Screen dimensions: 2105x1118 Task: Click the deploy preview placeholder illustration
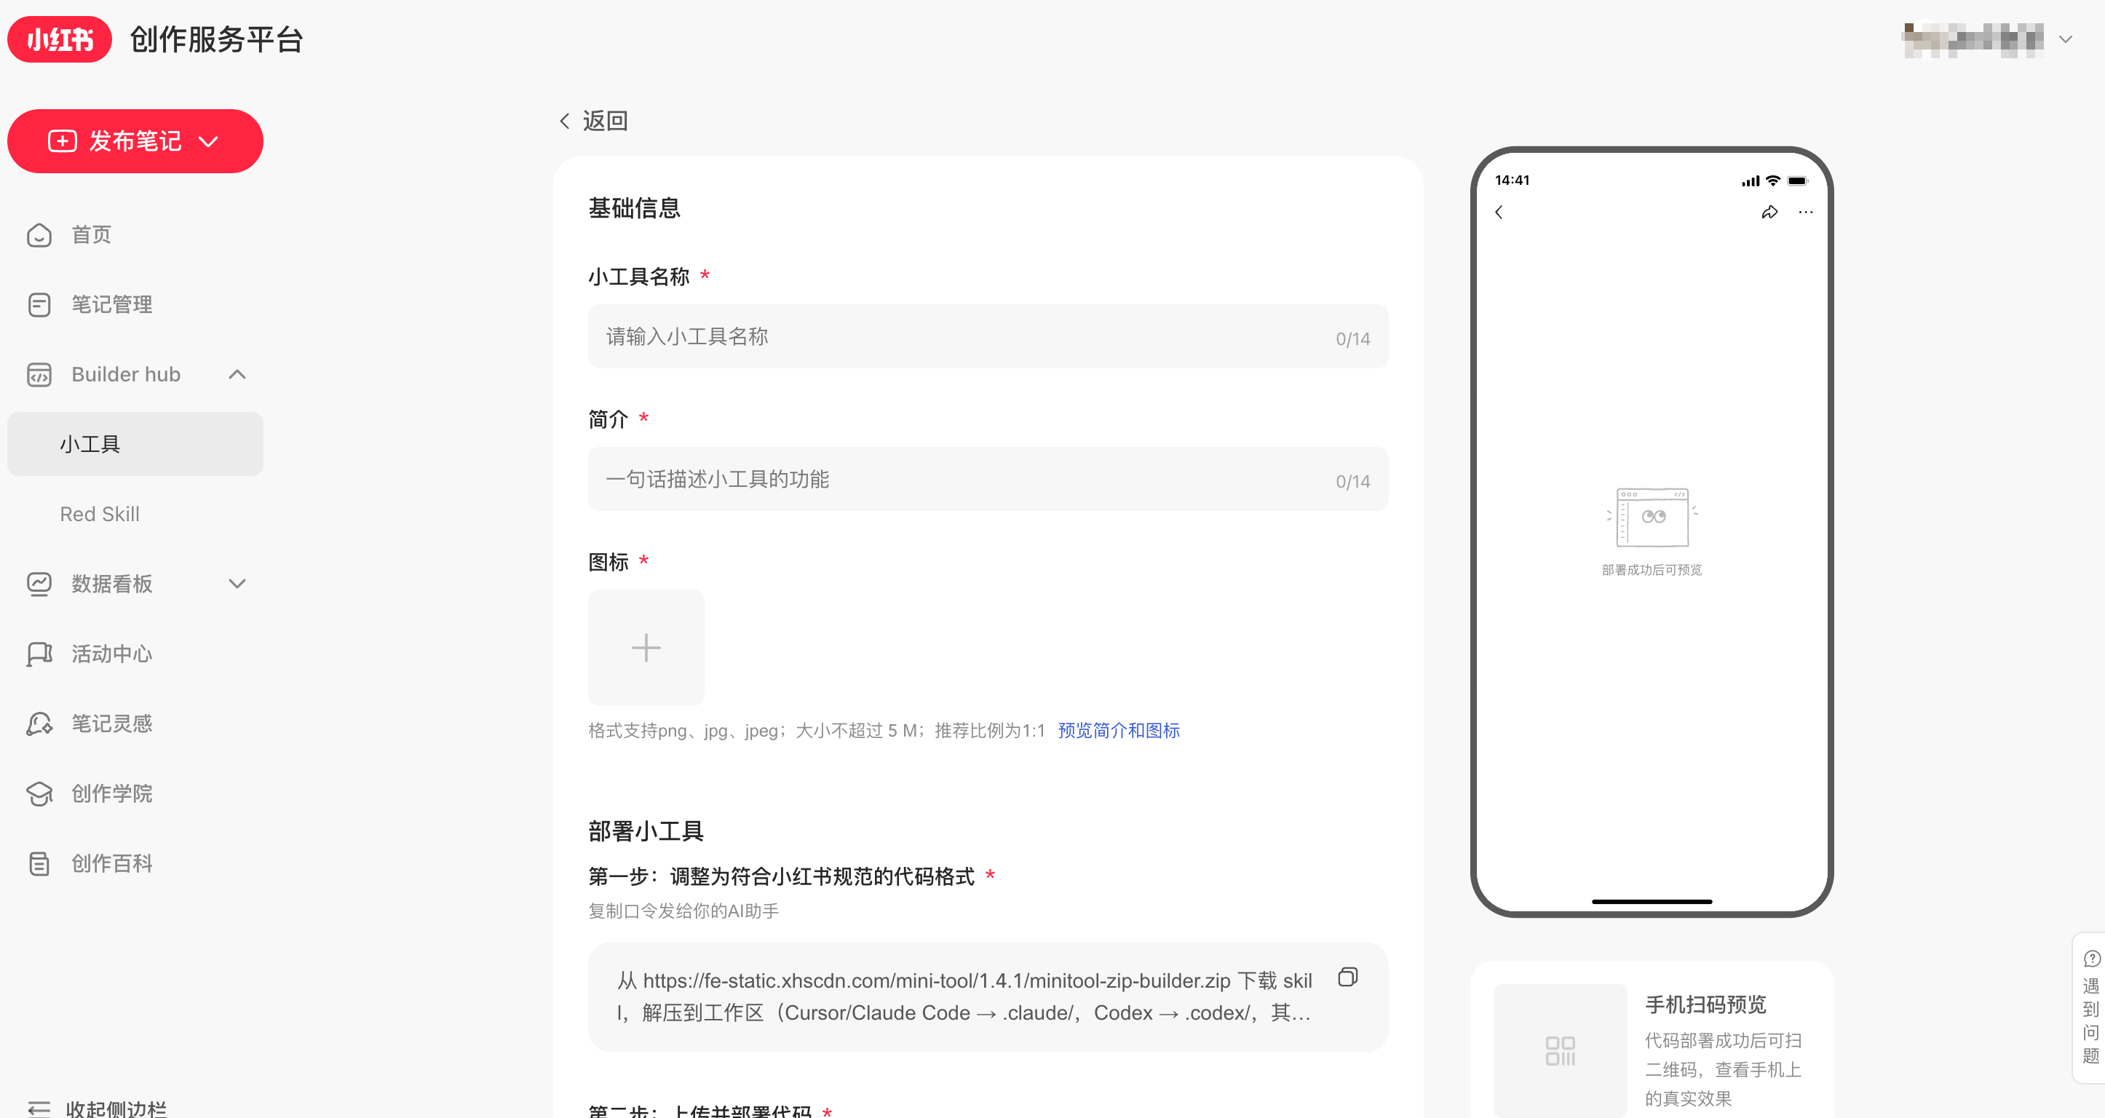(1652, 518)
